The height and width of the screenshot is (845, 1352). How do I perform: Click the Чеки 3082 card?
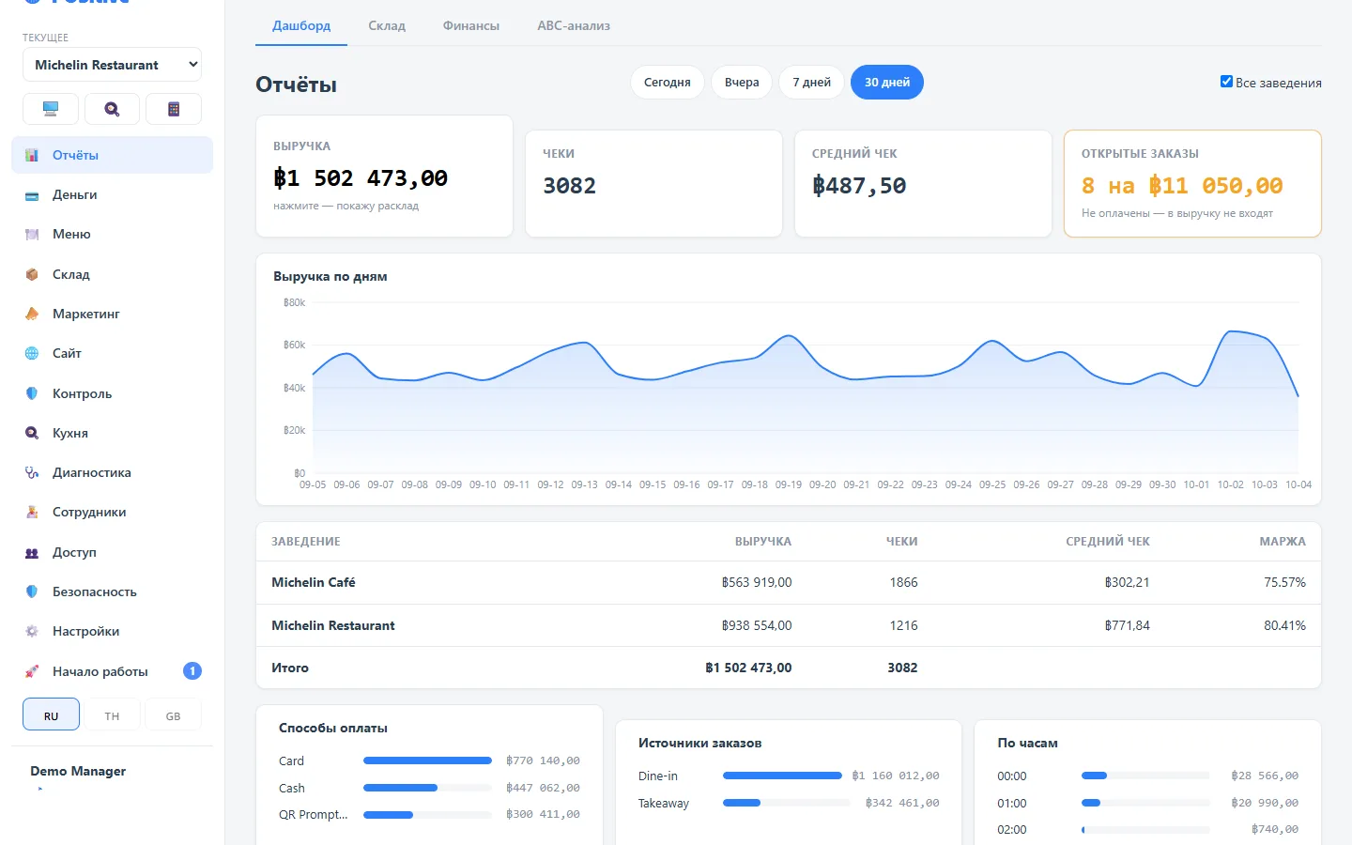[653, 184]
